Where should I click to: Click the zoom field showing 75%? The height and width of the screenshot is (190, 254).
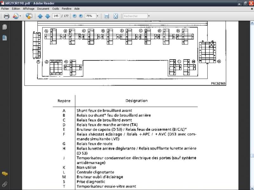(91, 16)
